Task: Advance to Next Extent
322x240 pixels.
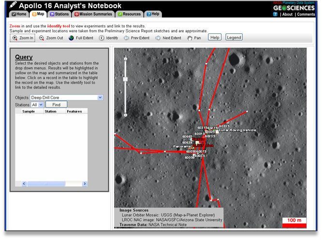Action: 168,38
